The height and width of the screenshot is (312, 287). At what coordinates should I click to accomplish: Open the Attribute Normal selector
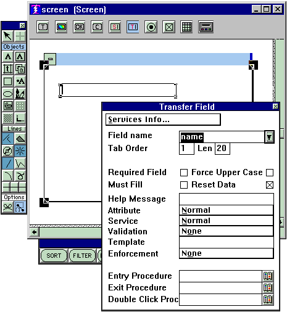(x=227, y=210)
